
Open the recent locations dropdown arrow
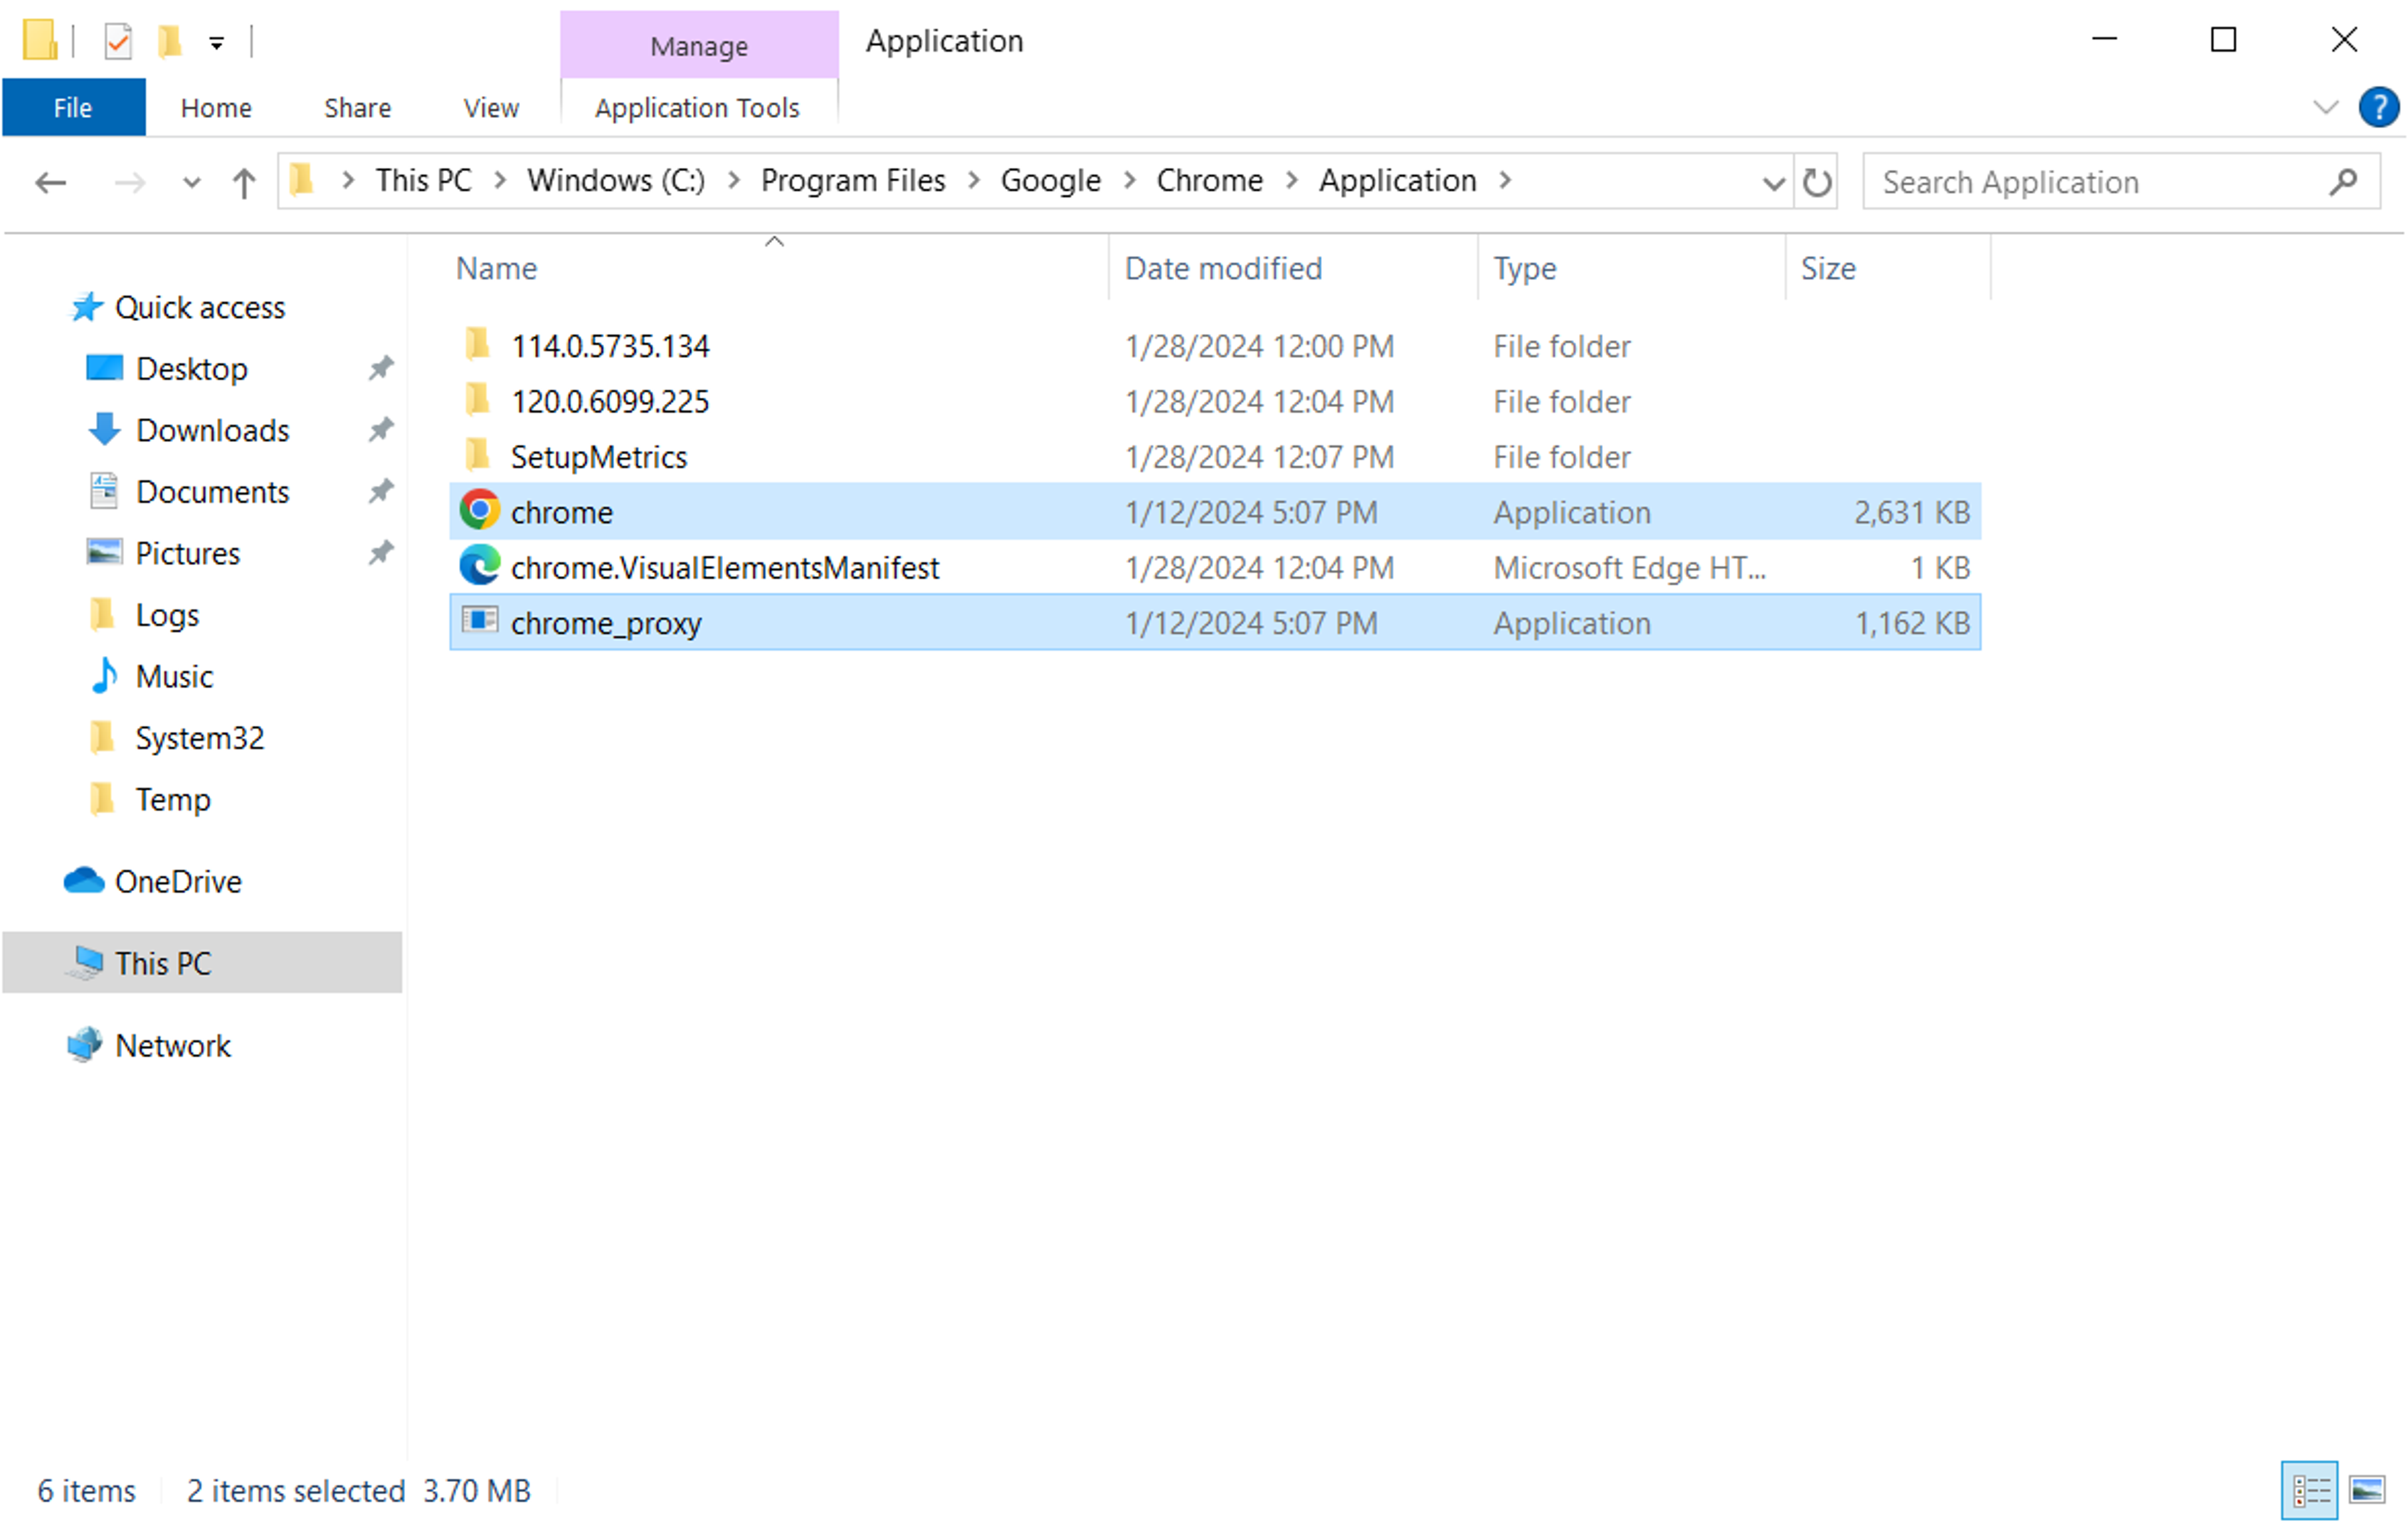click(191, 183)
